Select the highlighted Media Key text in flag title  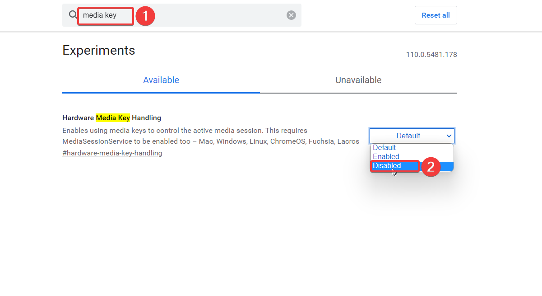click(x=113, y=117)
